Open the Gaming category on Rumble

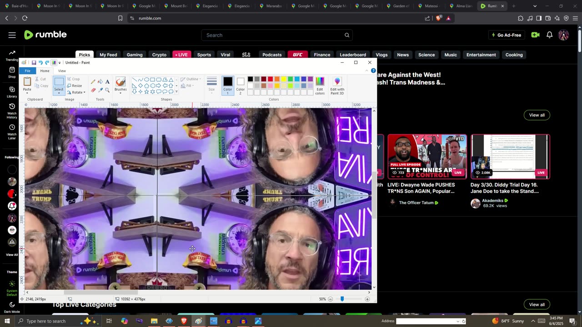click(135, 54)
